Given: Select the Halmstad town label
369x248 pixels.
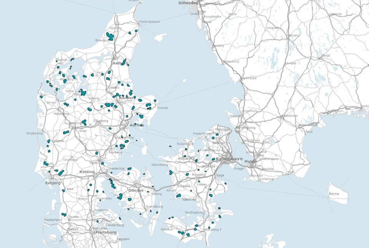Looking at the screenshot, I should pos(249,78).
